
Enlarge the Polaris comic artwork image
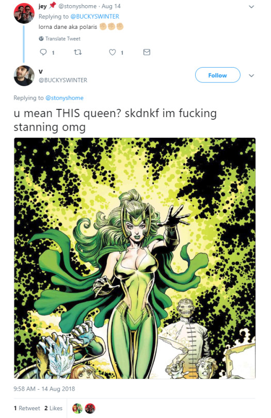[135, 258]
